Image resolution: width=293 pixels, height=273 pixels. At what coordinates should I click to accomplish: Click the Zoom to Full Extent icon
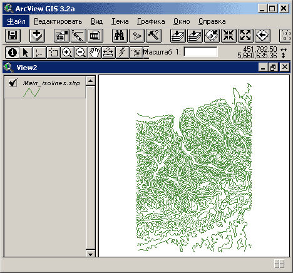point(178,35)
